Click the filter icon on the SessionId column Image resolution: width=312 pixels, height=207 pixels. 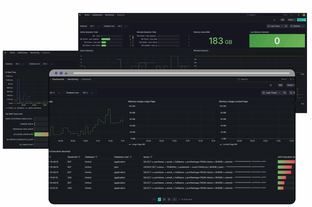pos(79,157)
